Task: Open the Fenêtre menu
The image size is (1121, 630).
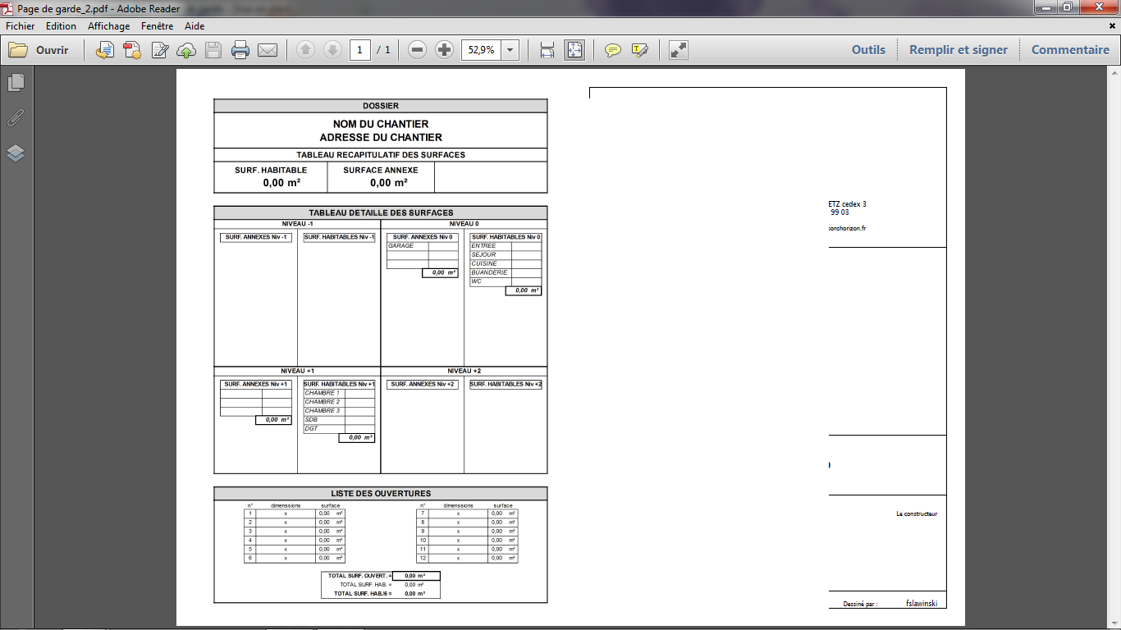Action: [x=158, y=26]
